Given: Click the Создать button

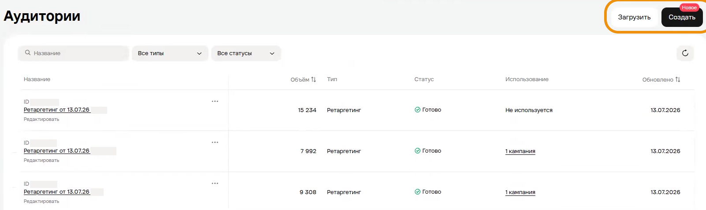Looking at the screenshot, I should coord(682,17).
